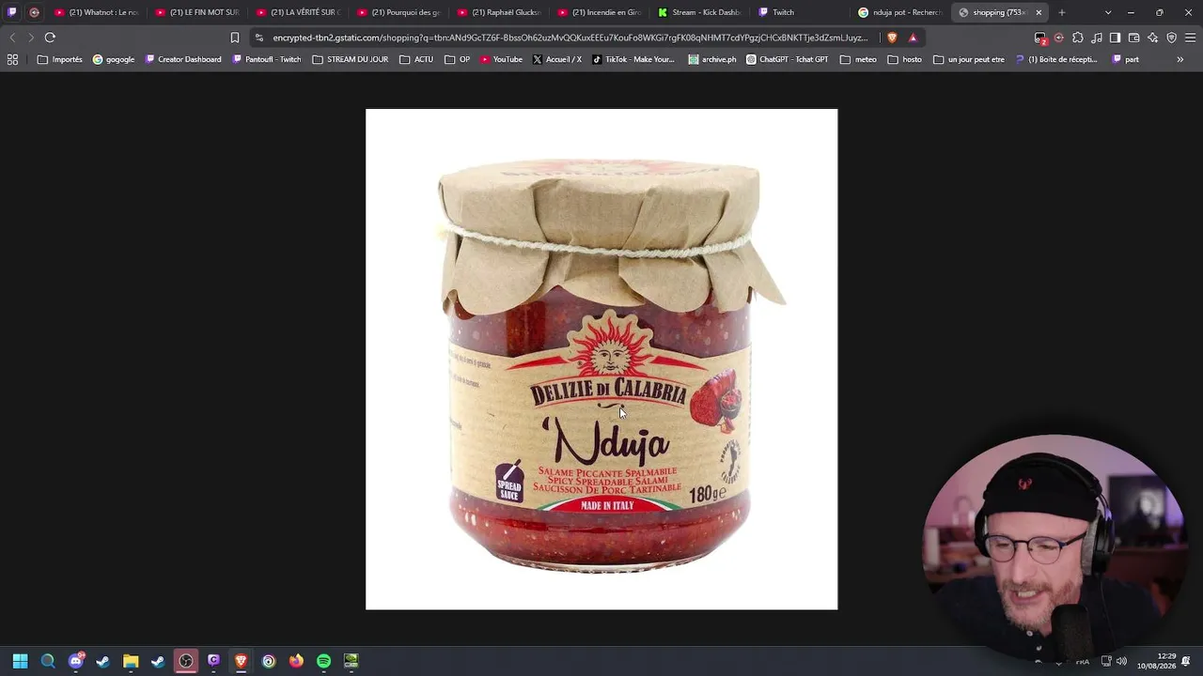
Task: Open Discord from the taskbar
Action: [x=76, y=661]
